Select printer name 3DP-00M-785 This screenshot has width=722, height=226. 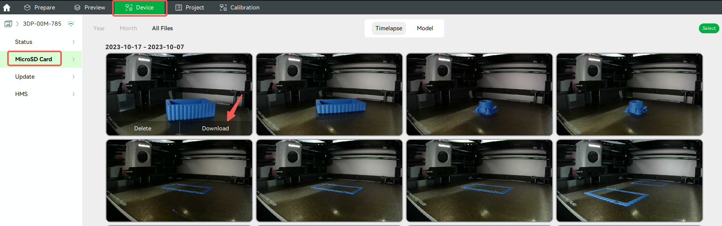click(x=42, y=24)
